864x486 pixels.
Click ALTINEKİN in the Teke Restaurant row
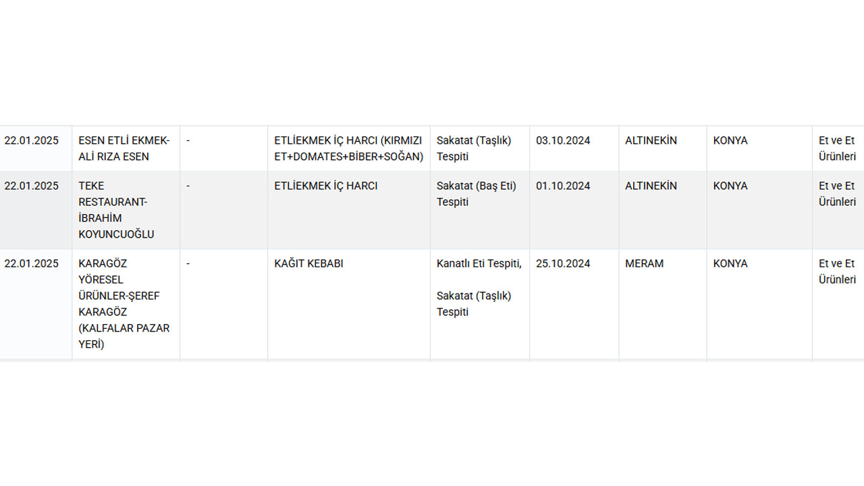(x=651, y=186)
